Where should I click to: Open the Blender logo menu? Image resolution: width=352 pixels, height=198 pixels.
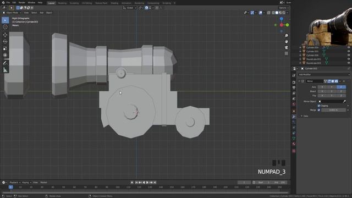click(3, 3)
